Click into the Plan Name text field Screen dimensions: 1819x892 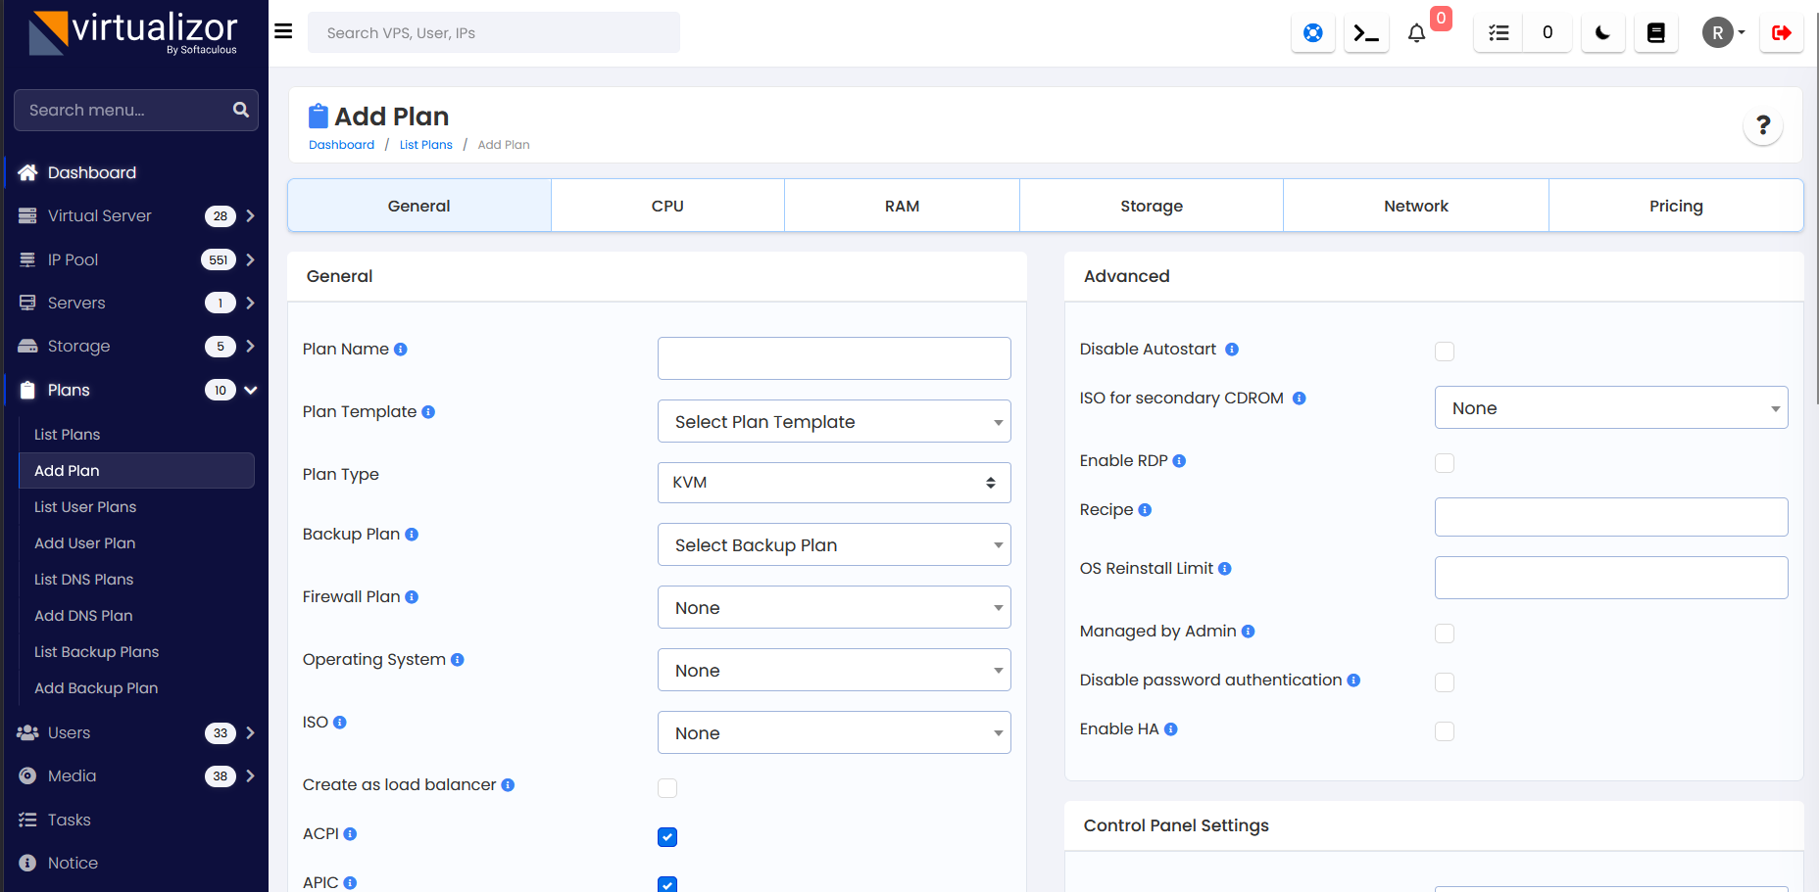pyautogui.click(x=833, y=358)
